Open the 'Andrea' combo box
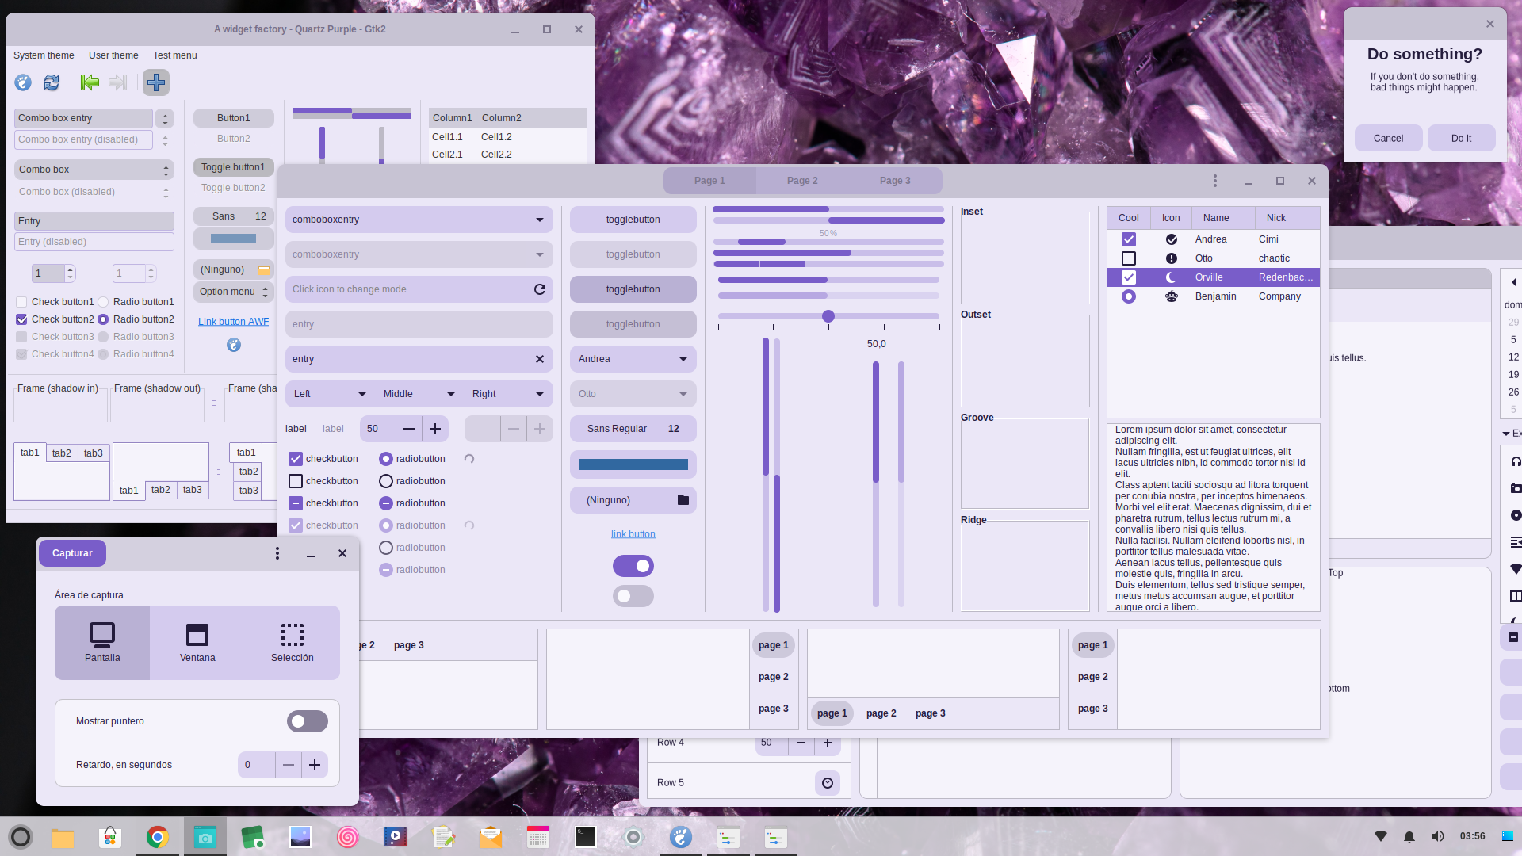Image resolution: width=1522 pixels, height=856 pixels. 633,359
